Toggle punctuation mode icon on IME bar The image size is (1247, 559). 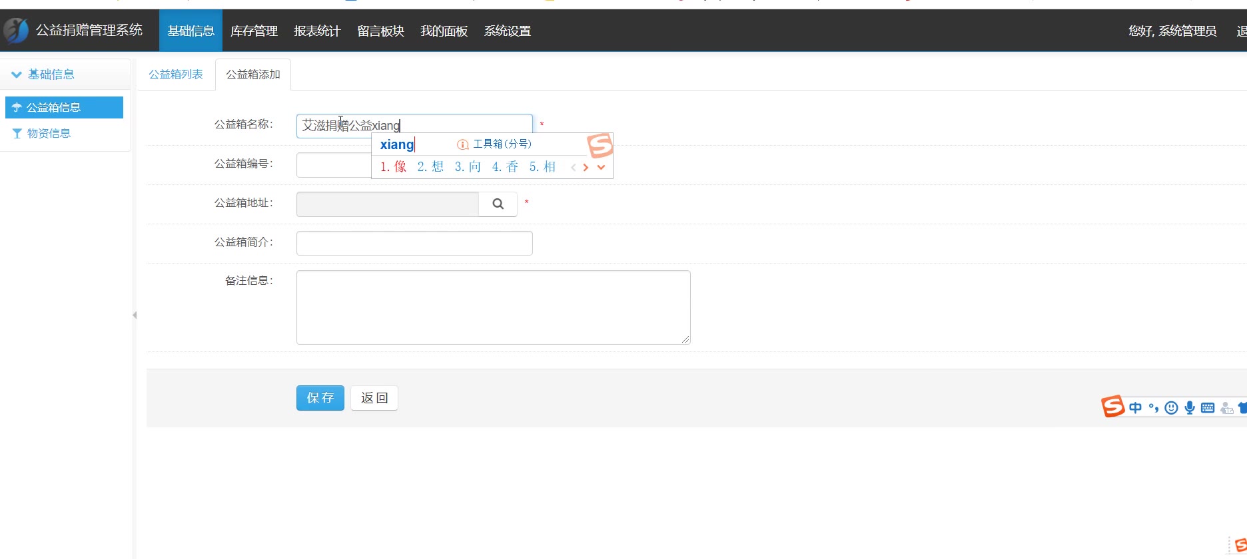tap(1154, 408)
